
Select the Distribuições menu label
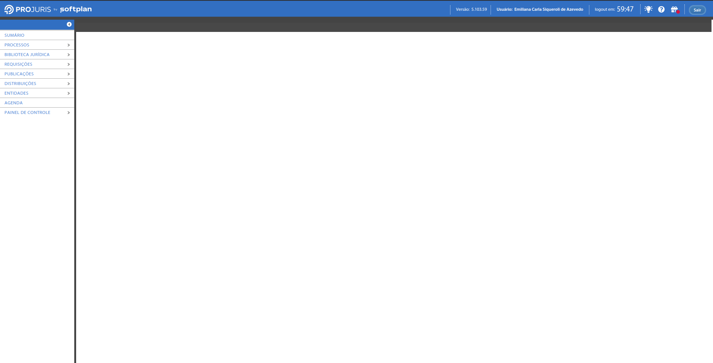[x=20, y=84]
